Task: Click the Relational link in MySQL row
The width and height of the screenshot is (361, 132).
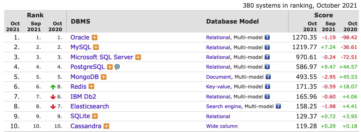Action: tap(218, 47)
